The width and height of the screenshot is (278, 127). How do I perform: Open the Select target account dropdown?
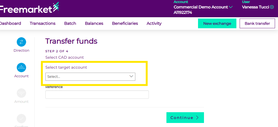pyautogui.click(x=90, y=76)
